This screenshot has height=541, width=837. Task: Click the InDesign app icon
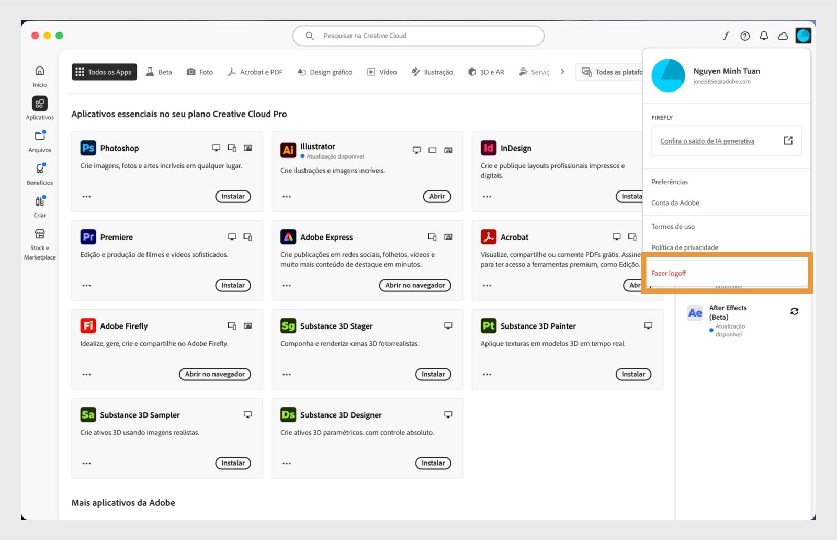point(489,148)
